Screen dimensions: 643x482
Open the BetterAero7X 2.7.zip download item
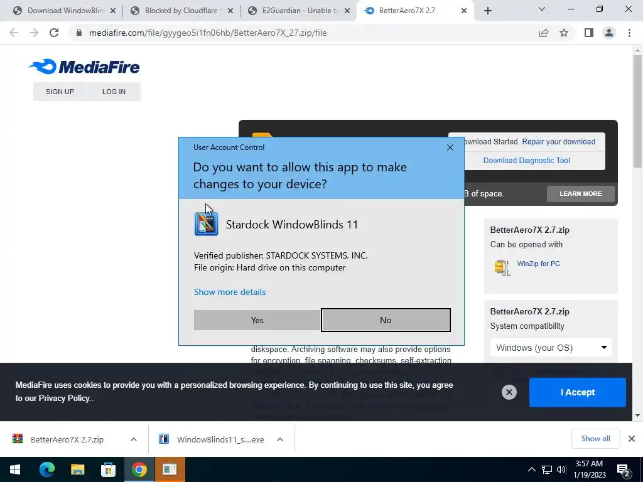coord(67,439)
